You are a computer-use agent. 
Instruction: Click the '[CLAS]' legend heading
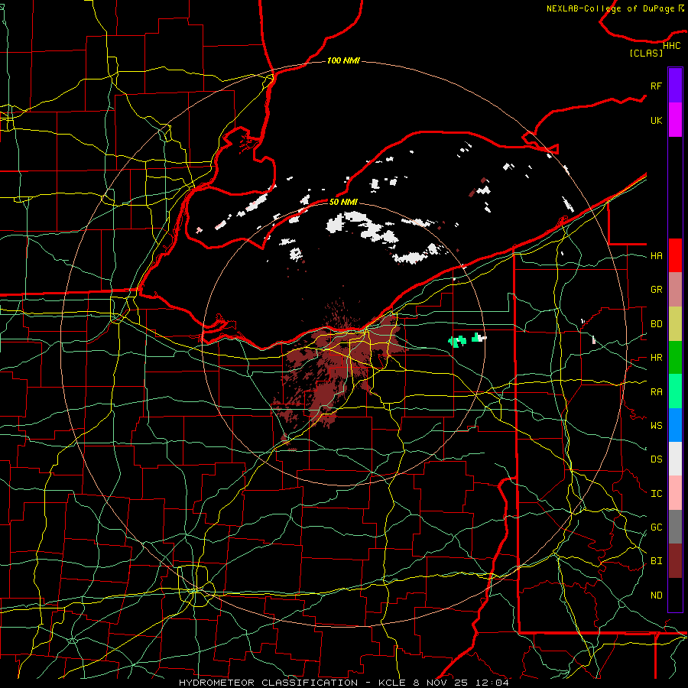(x=646, y=53)
